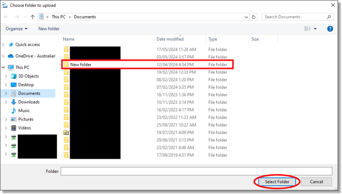This screenshot has width=342, height=194.
Task: Open the recent locations dropdown arrow
Action: click(25, 17)
